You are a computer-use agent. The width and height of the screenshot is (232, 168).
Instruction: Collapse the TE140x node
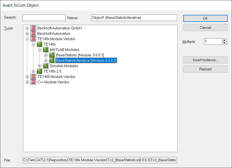pyautogui.click(x=33, y=44)
